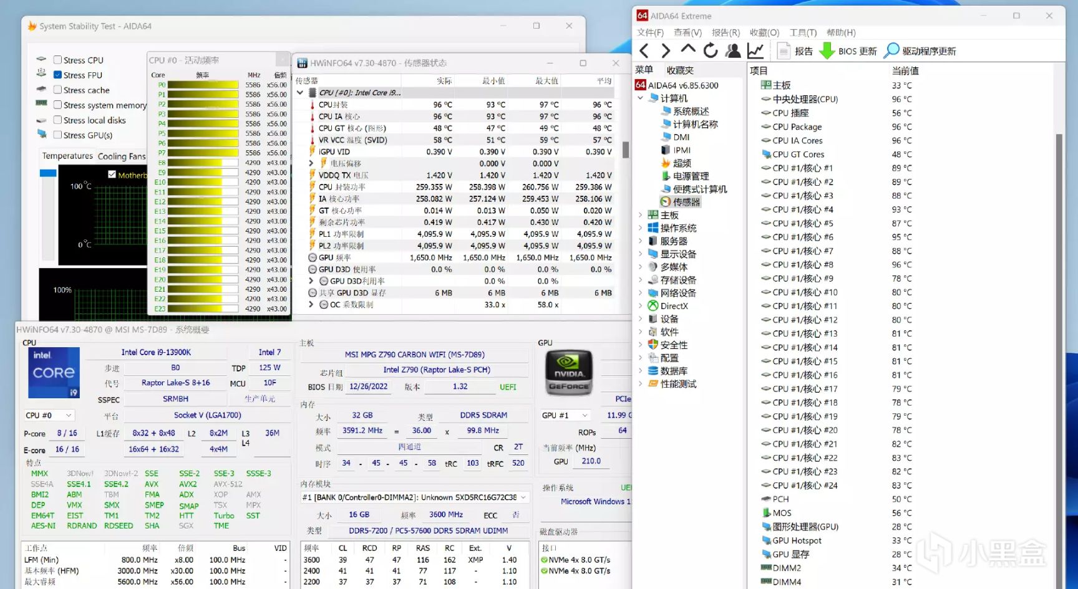Click the 报告 report page icon in toolbar

pyautogui.click(x=784, y=50)
